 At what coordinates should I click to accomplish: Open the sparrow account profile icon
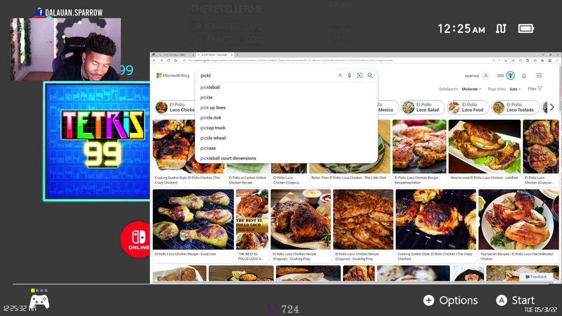click(486, 76)
